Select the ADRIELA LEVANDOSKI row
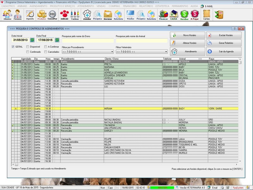This screenshot has width=253, height=190. 125,73
